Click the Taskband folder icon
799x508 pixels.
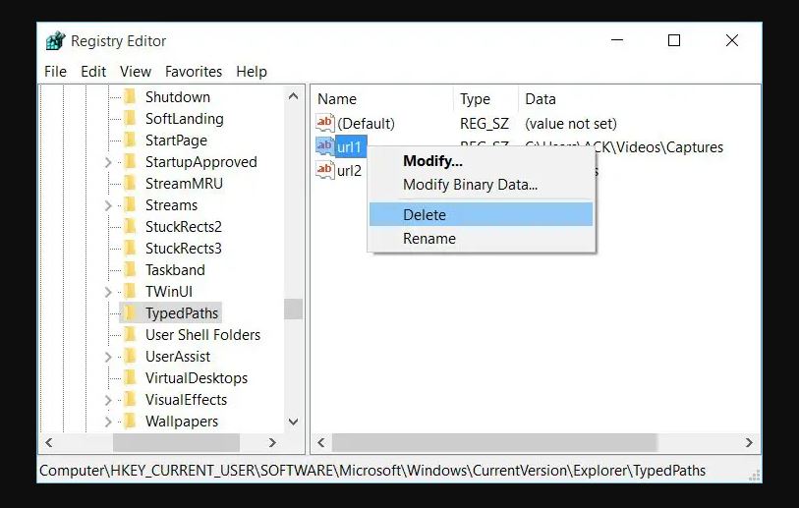point(130,269)
